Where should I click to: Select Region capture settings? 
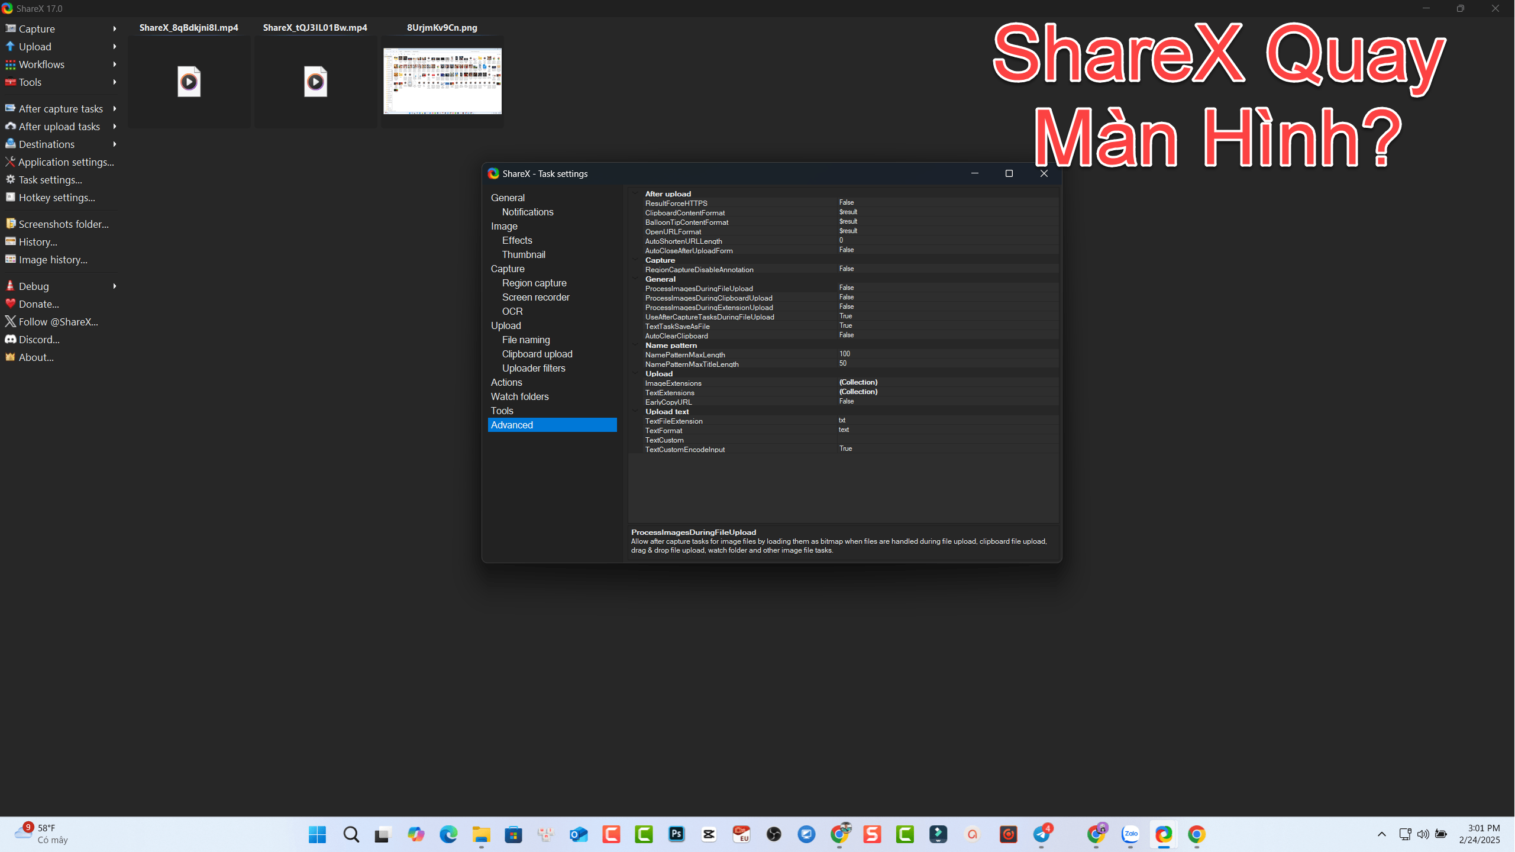pos(534,283)
